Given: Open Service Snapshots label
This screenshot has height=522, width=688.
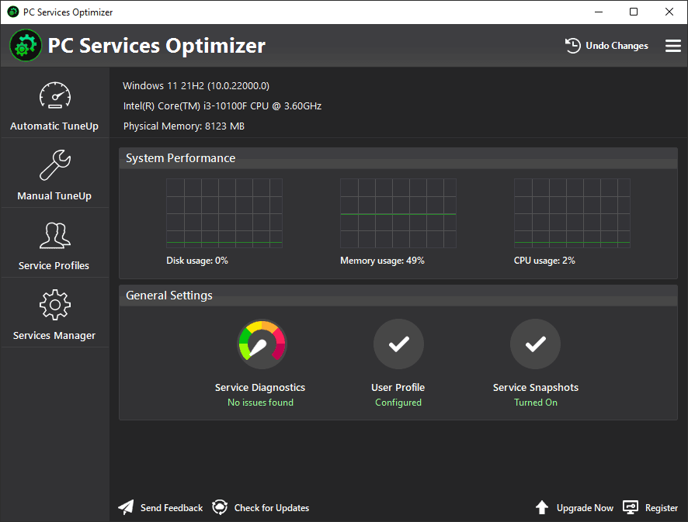Looking at the screenshot, I should click(536, 388).
